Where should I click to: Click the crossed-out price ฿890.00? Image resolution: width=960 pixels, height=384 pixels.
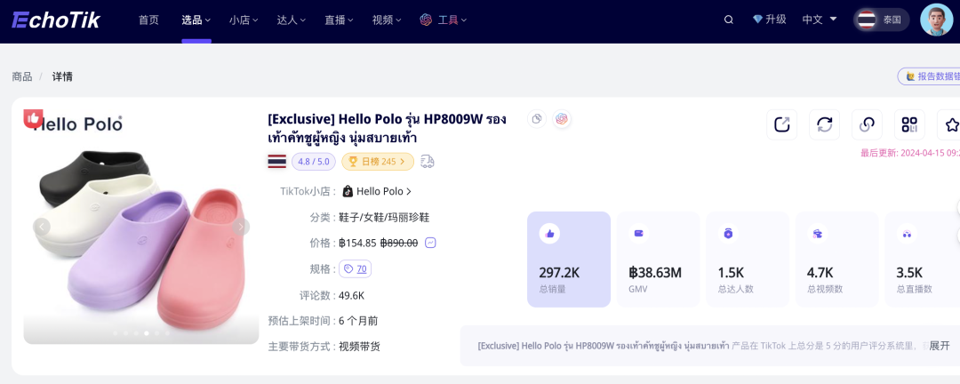pos(398,243)
